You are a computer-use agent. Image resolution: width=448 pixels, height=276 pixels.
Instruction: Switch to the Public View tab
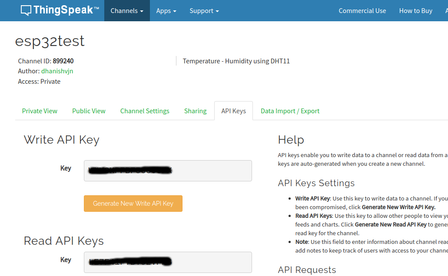[88, 111]
